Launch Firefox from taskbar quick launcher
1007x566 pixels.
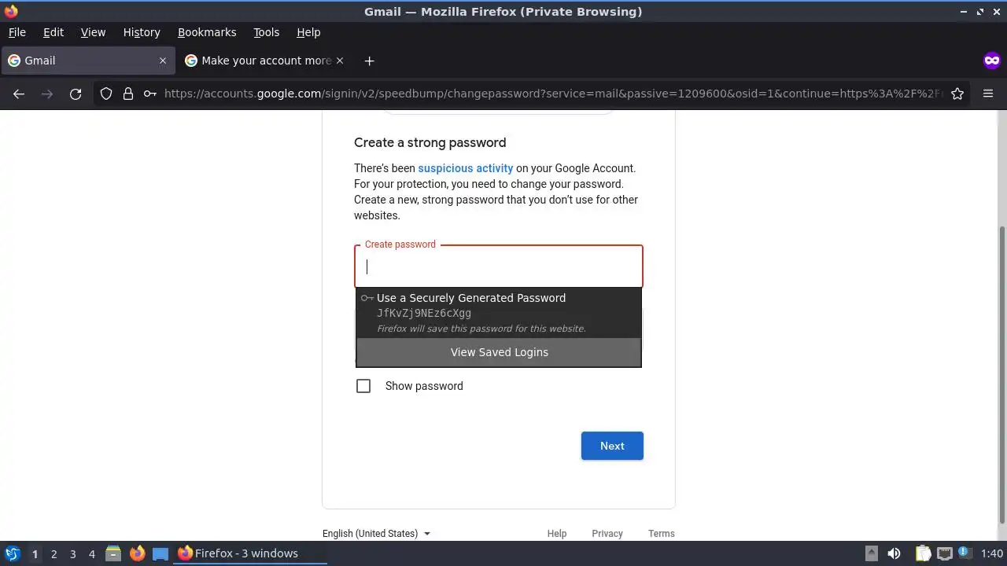137,553
